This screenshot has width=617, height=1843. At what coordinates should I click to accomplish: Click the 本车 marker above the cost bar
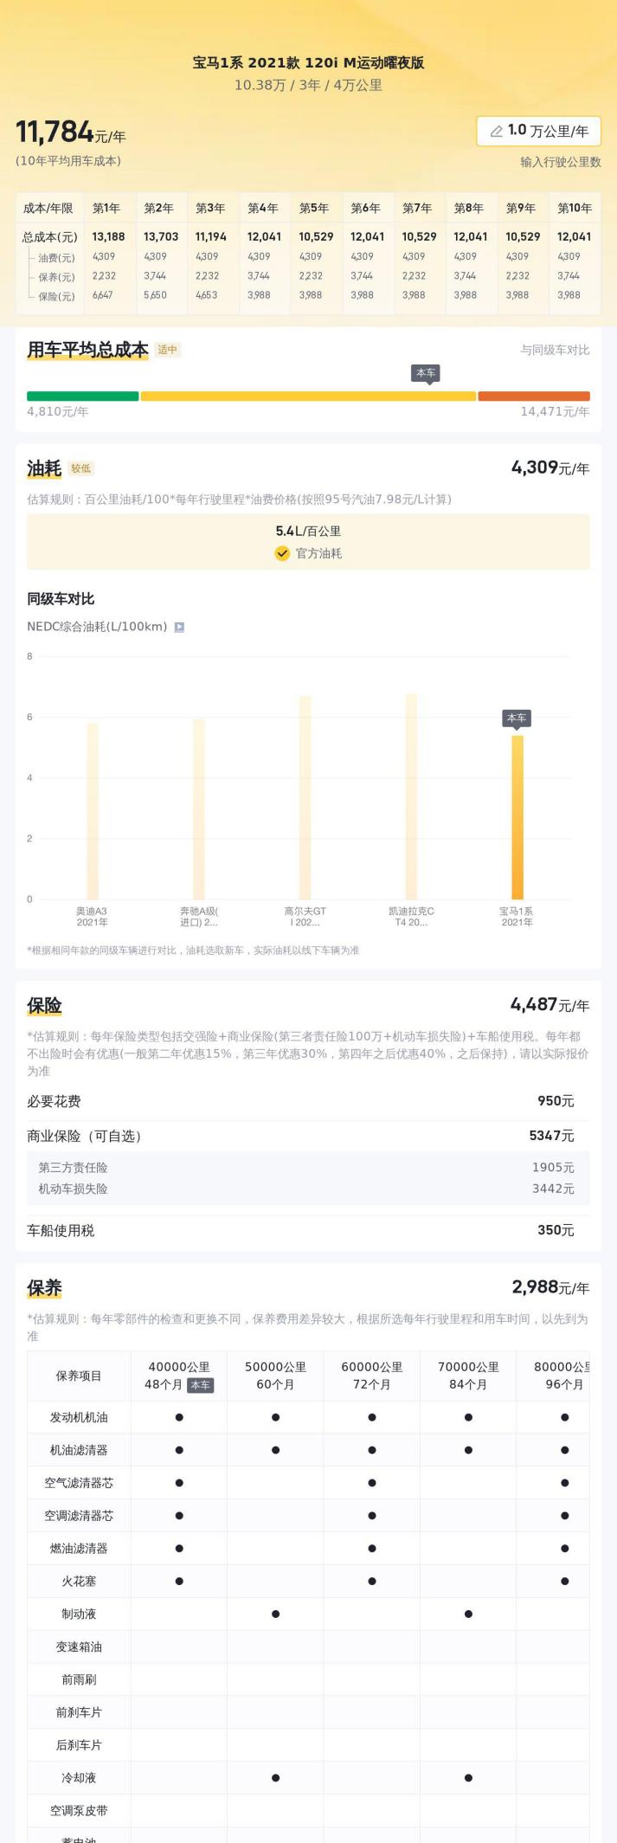pos(426,373)
